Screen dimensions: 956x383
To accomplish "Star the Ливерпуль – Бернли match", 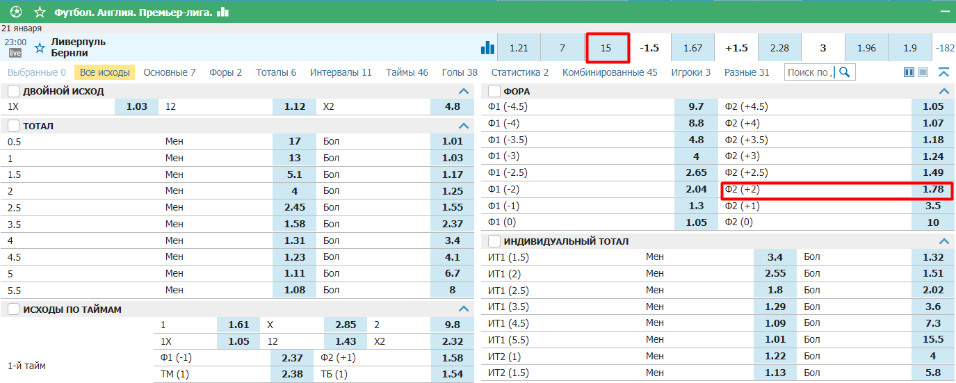I will click(40, 47).
